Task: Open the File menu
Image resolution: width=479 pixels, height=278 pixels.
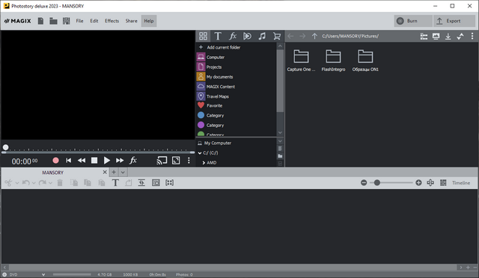Action: [80, 21]
